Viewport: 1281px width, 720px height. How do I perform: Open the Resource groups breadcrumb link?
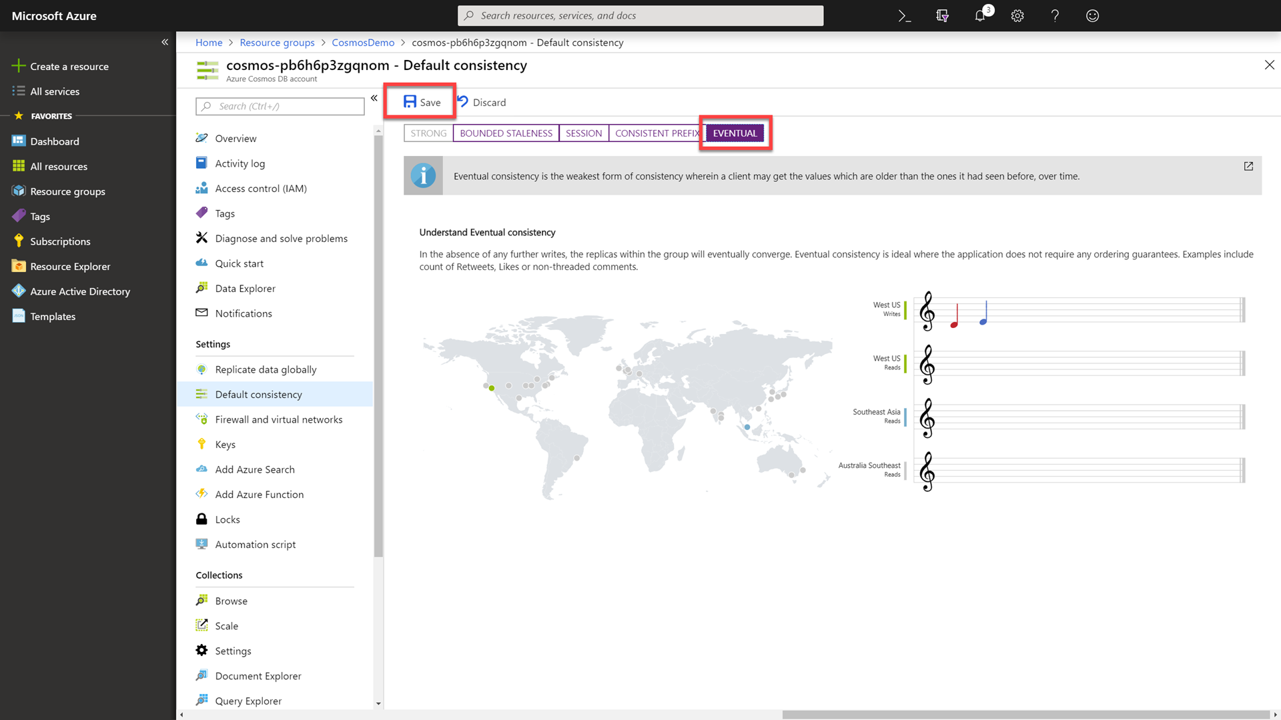coord(277,42)
